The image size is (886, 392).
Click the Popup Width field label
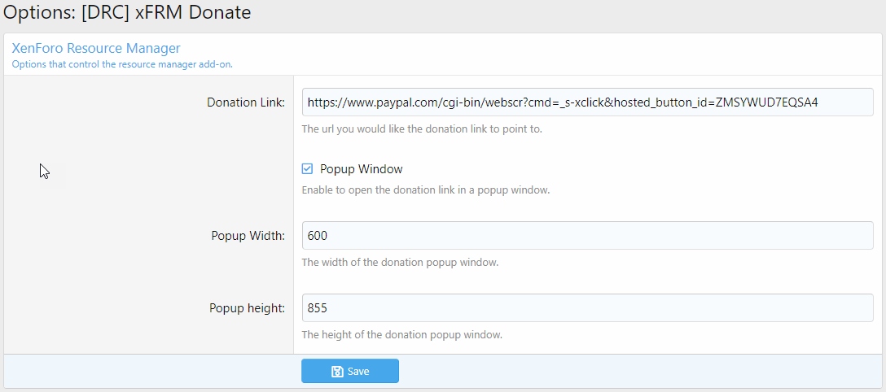click(248, 236)
